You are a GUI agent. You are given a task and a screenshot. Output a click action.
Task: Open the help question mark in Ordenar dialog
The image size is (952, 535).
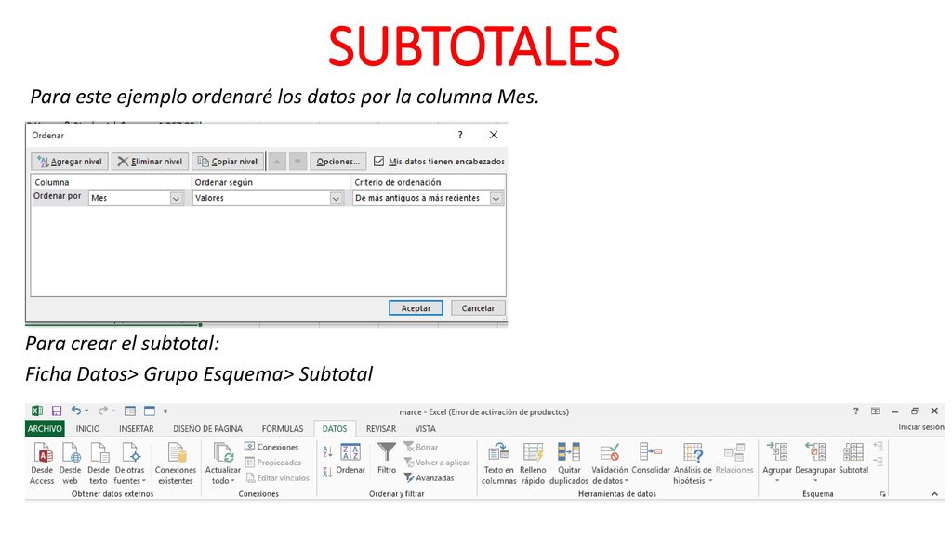(460, 135)
